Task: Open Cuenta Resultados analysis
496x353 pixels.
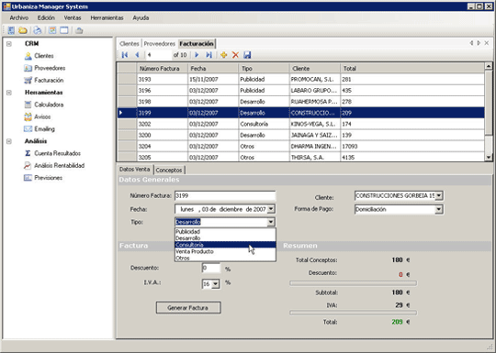Action: 57,153
